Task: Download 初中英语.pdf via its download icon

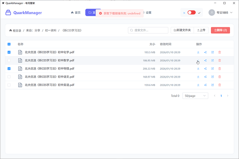Action: [198, 85]
